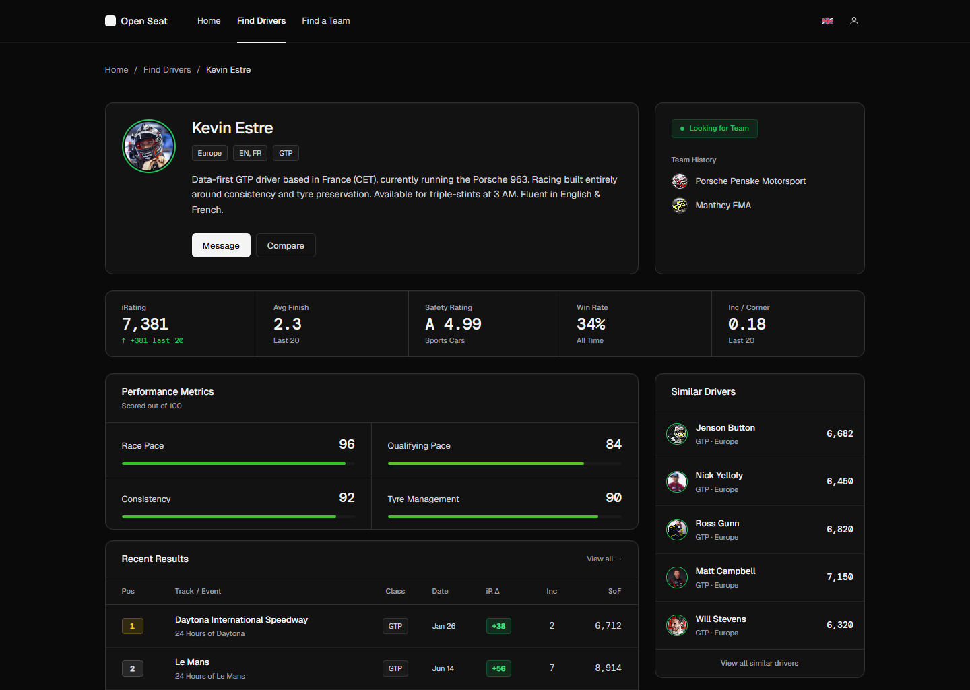This screenshot has height=690, width=970.
Task: Toggle the Europe region chip
Action: [x=209, y=153]
